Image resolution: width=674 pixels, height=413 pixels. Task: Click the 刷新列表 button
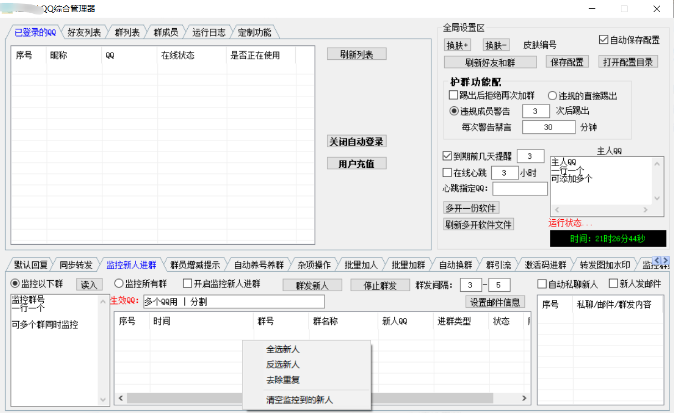coord(356,54)
